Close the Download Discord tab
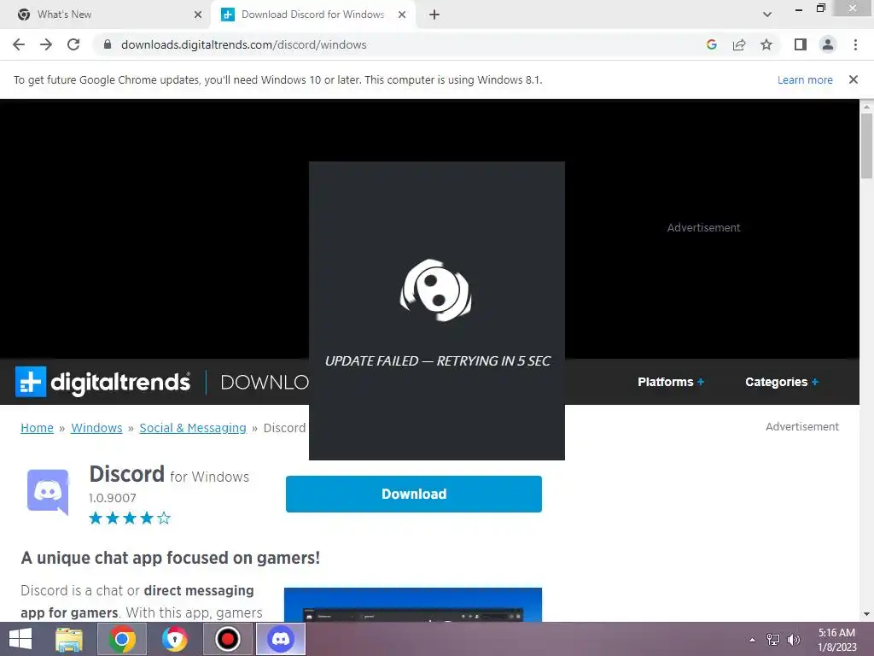 402,15
